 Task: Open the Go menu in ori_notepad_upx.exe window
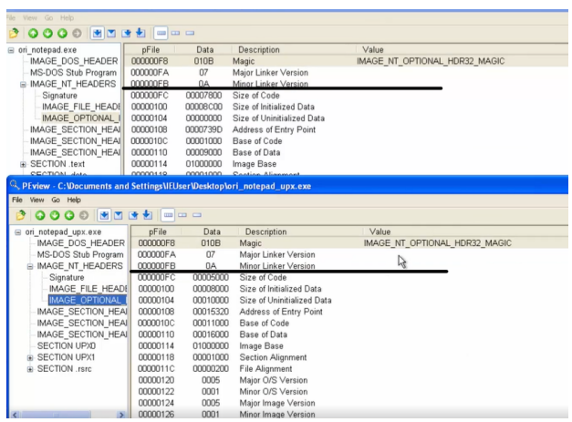(56, 200)
